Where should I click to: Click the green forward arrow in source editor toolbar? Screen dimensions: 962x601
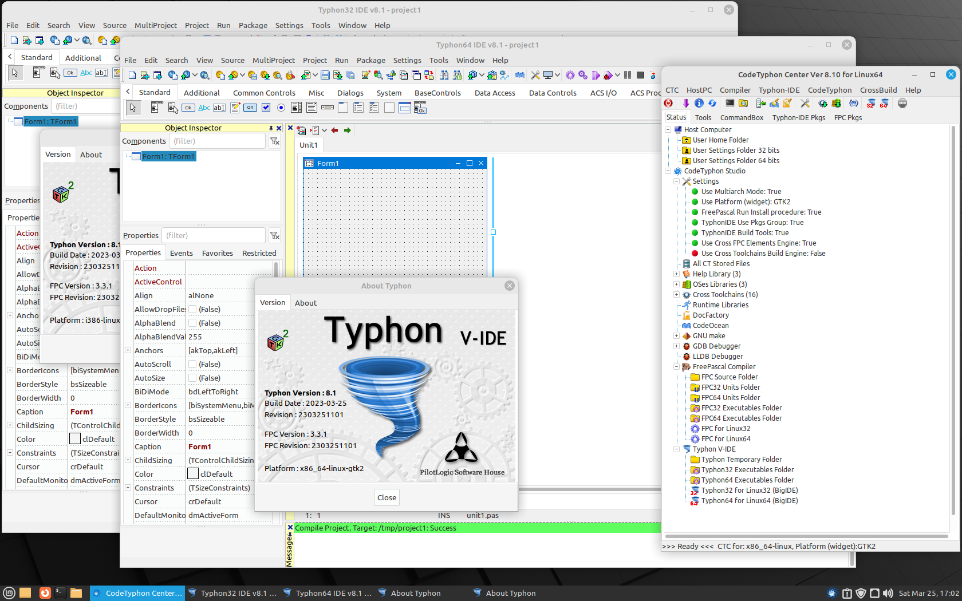pos(348,131)
